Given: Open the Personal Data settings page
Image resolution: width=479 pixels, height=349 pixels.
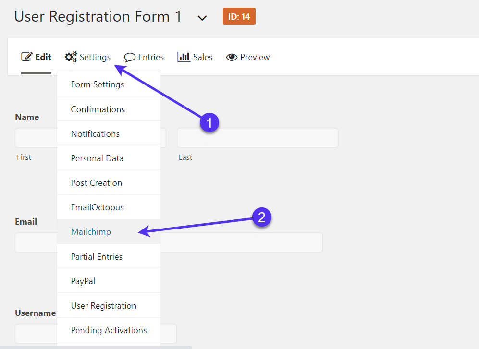Looking at the screenshot, I should click(x=97, y=158).
